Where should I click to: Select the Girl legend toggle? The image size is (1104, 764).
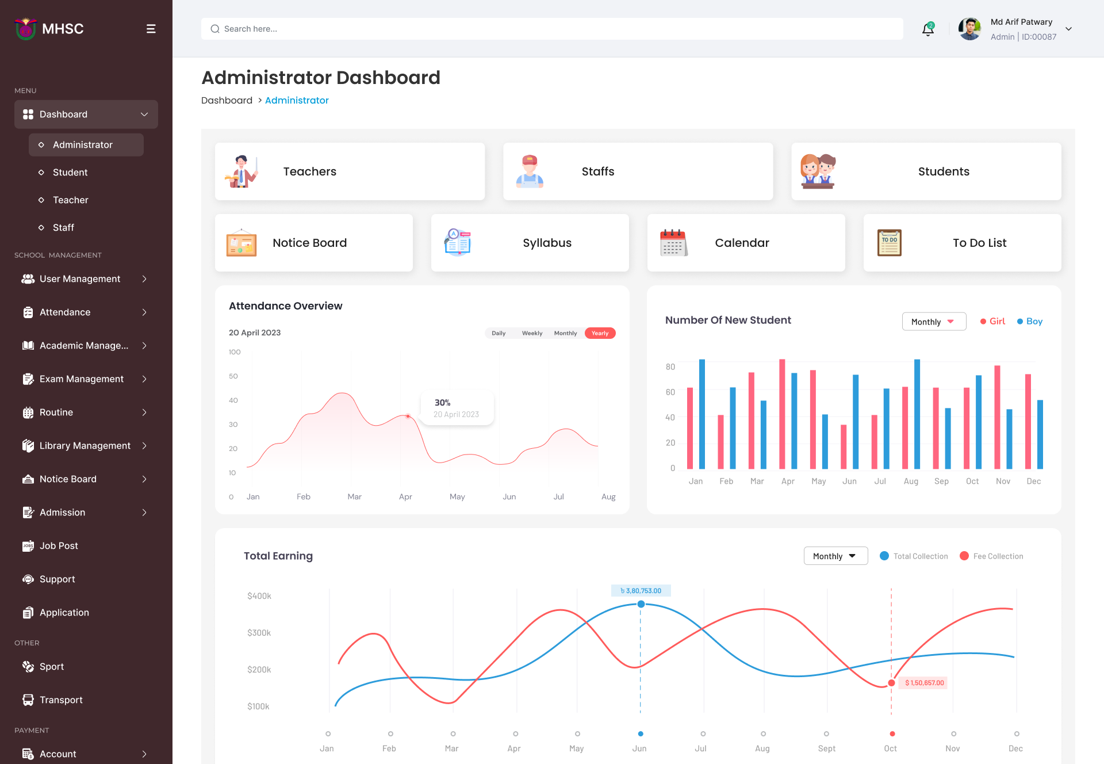click(x=992, y=321)
